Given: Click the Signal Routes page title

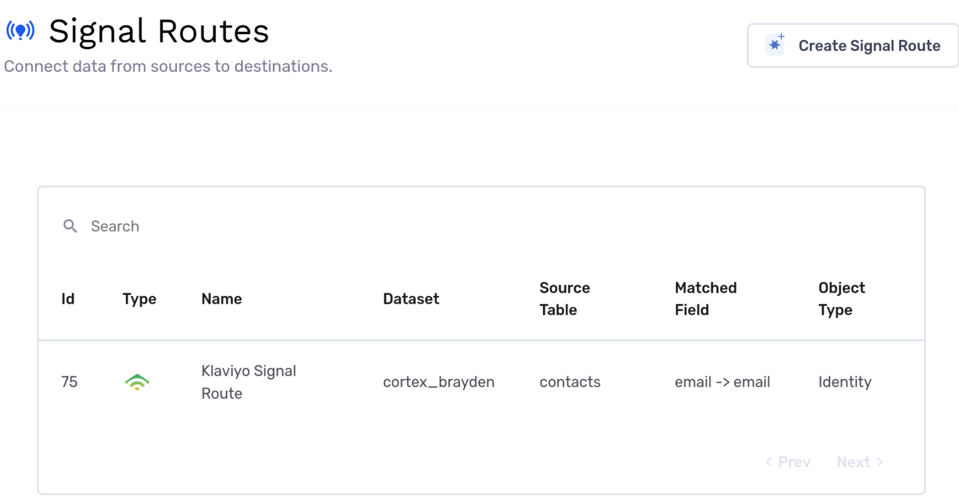Looking at the screenshot, I should (159, 31).
